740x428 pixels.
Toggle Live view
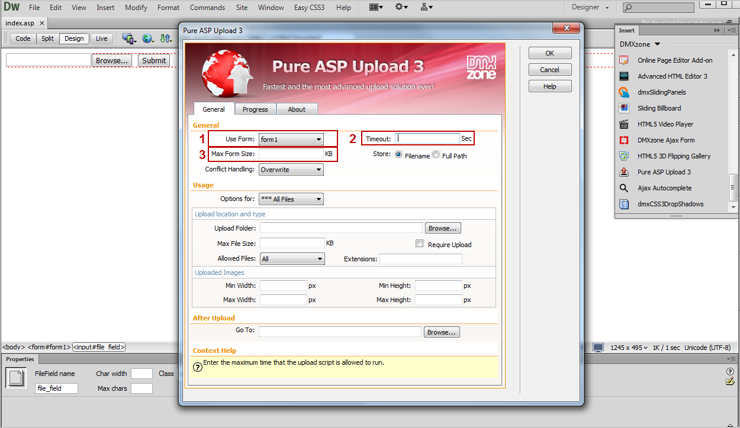(102, 38)
